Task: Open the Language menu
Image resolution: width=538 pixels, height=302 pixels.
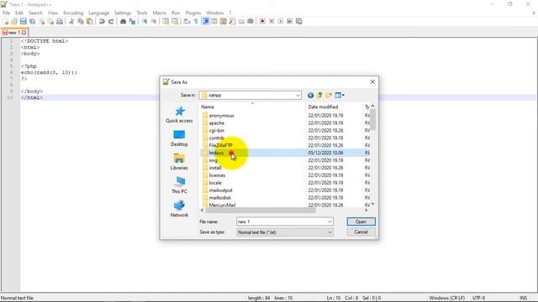Action: (x=98, y=13)
